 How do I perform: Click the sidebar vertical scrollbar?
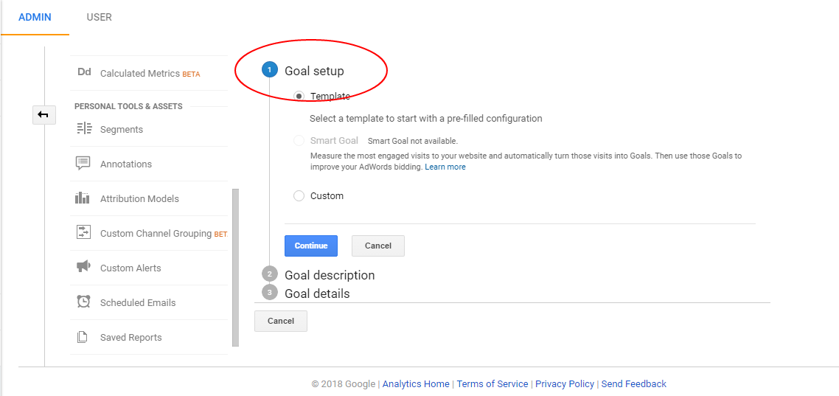coord(236,267)
